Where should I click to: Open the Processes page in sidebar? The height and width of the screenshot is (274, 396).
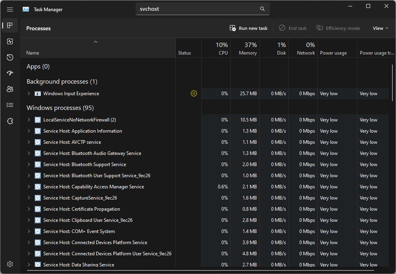pyautogui.click(x=10, y=25)
